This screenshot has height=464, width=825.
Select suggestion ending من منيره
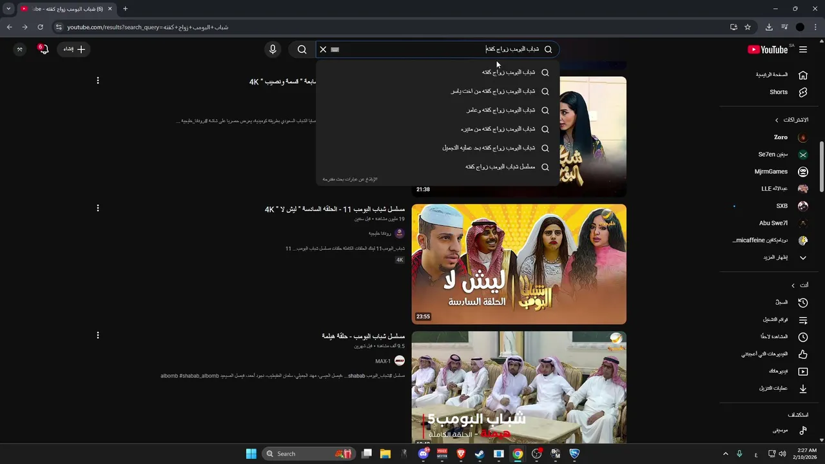coord(438,129)
